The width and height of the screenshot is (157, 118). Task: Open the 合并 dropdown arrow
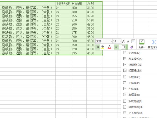point(145,47)
